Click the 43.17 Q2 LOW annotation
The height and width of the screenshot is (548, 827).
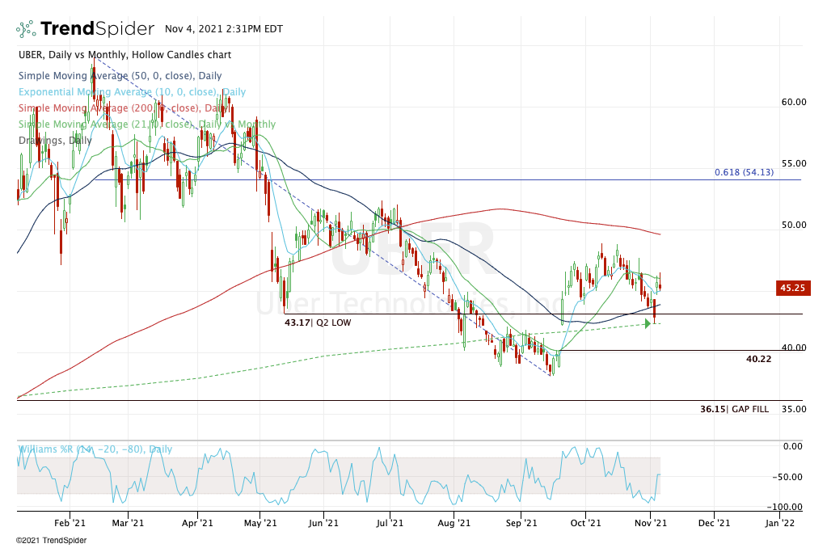(318, 322)
